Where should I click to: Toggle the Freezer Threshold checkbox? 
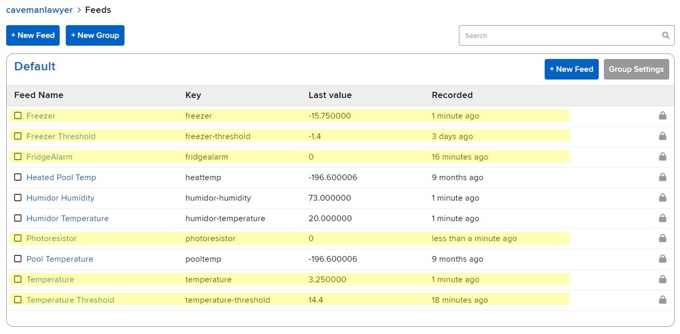pos(18,136)
